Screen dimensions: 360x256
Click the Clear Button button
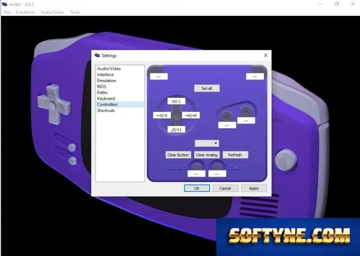click(178, 155)
